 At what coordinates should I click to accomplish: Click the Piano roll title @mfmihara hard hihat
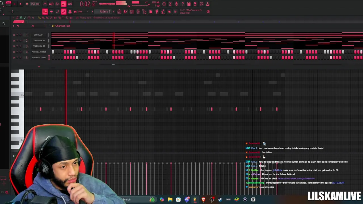[x=100, y=18]
